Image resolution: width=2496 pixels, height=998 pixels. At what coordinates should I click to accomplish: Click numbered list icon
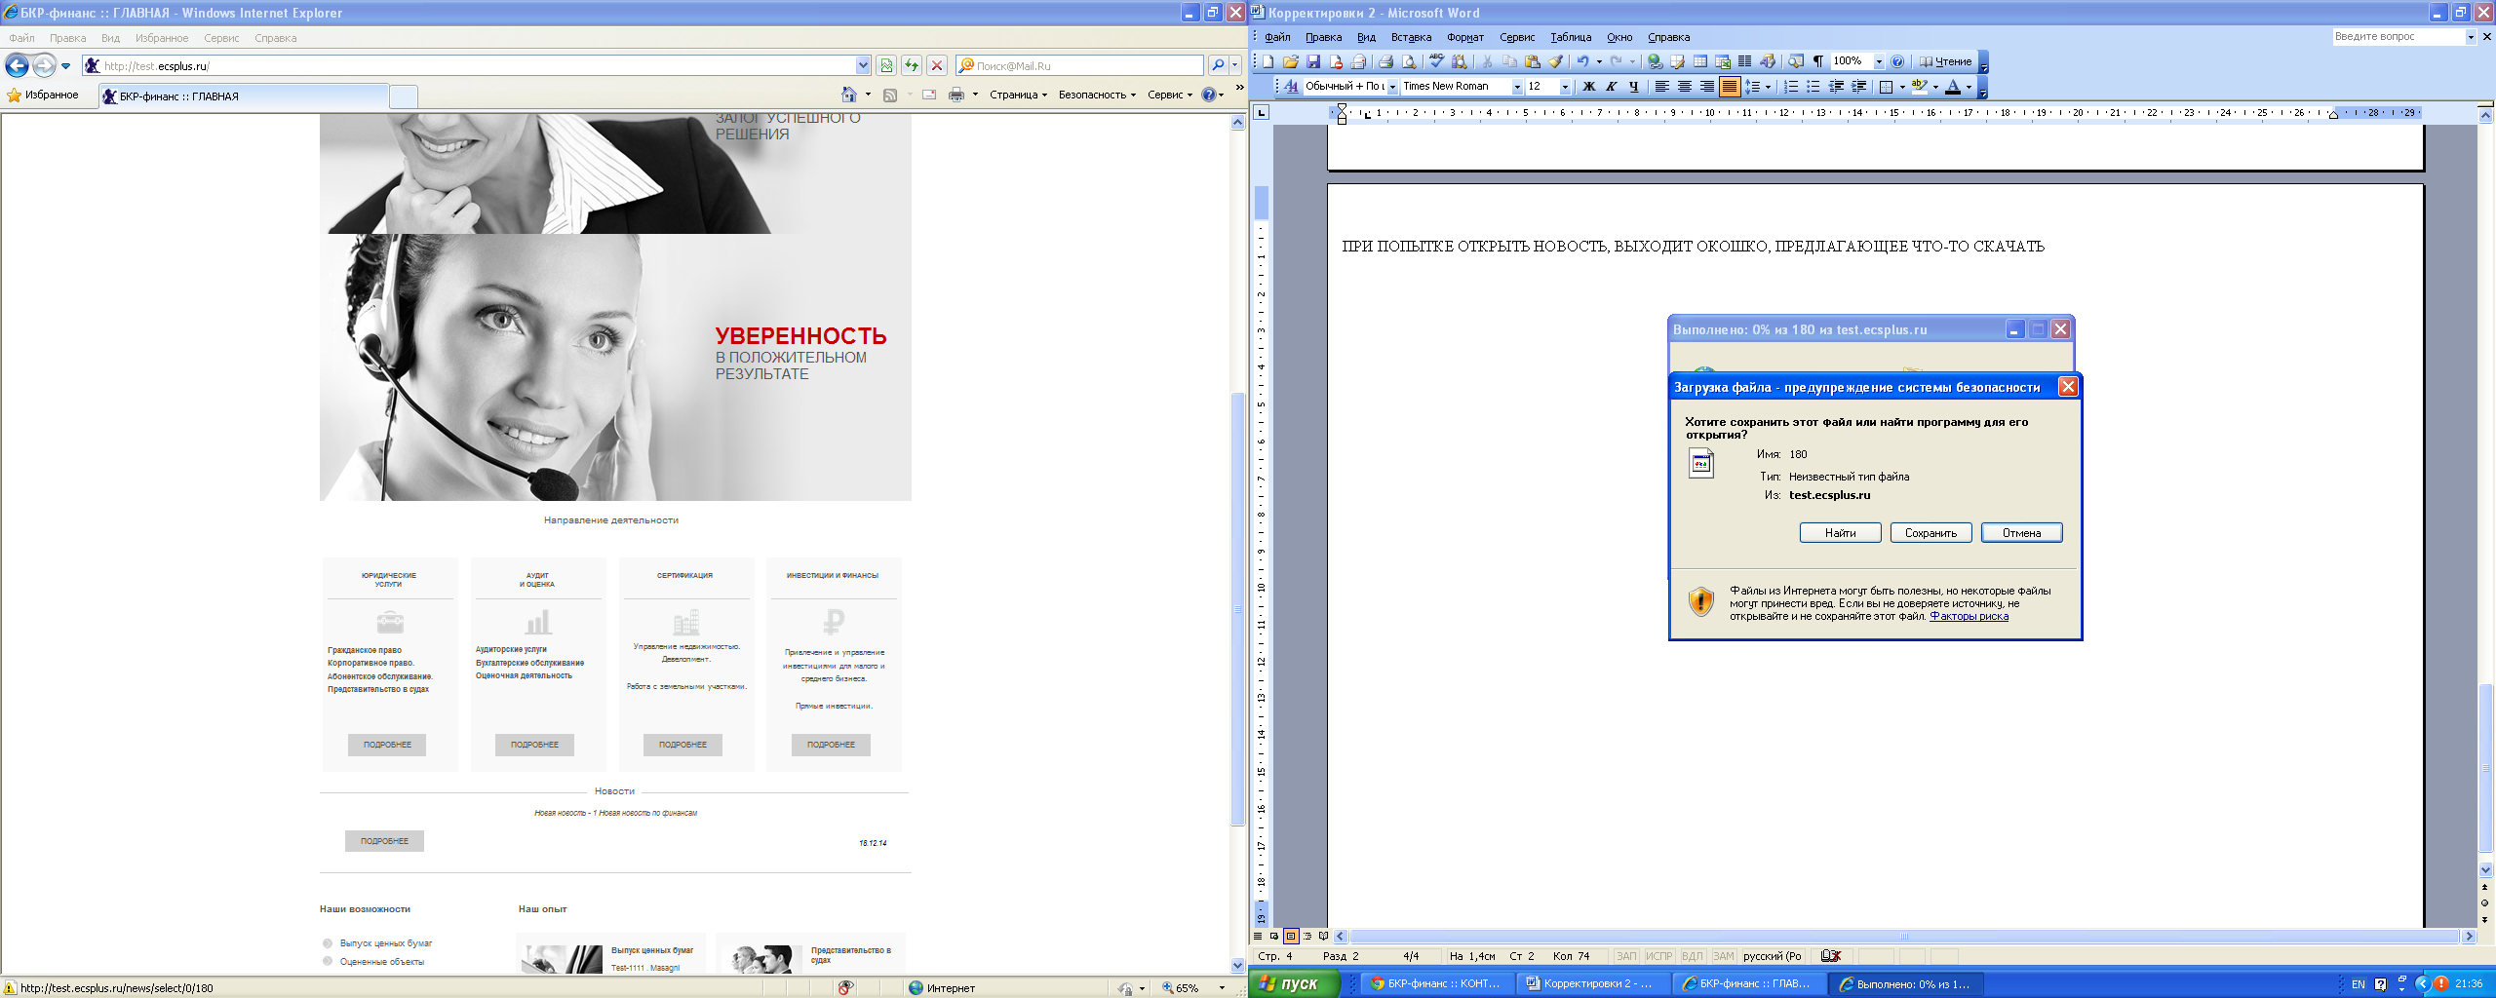(x=1791, y=86)
